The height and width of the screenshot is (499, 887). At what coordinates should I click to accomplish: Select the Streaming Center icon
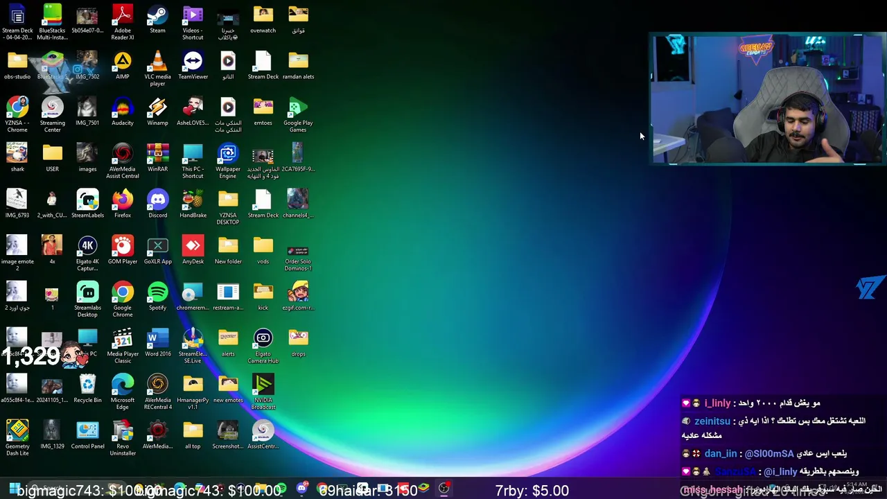coord(52,114)
